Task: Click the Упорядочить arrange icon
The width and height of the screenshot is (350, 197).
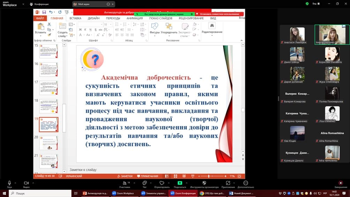Action: coord(169,26)
